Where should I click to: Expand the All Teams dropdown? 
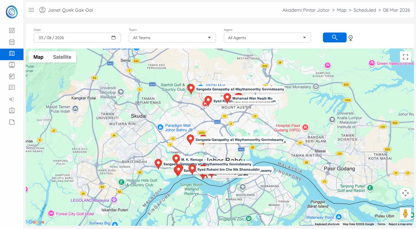(172, 38)
